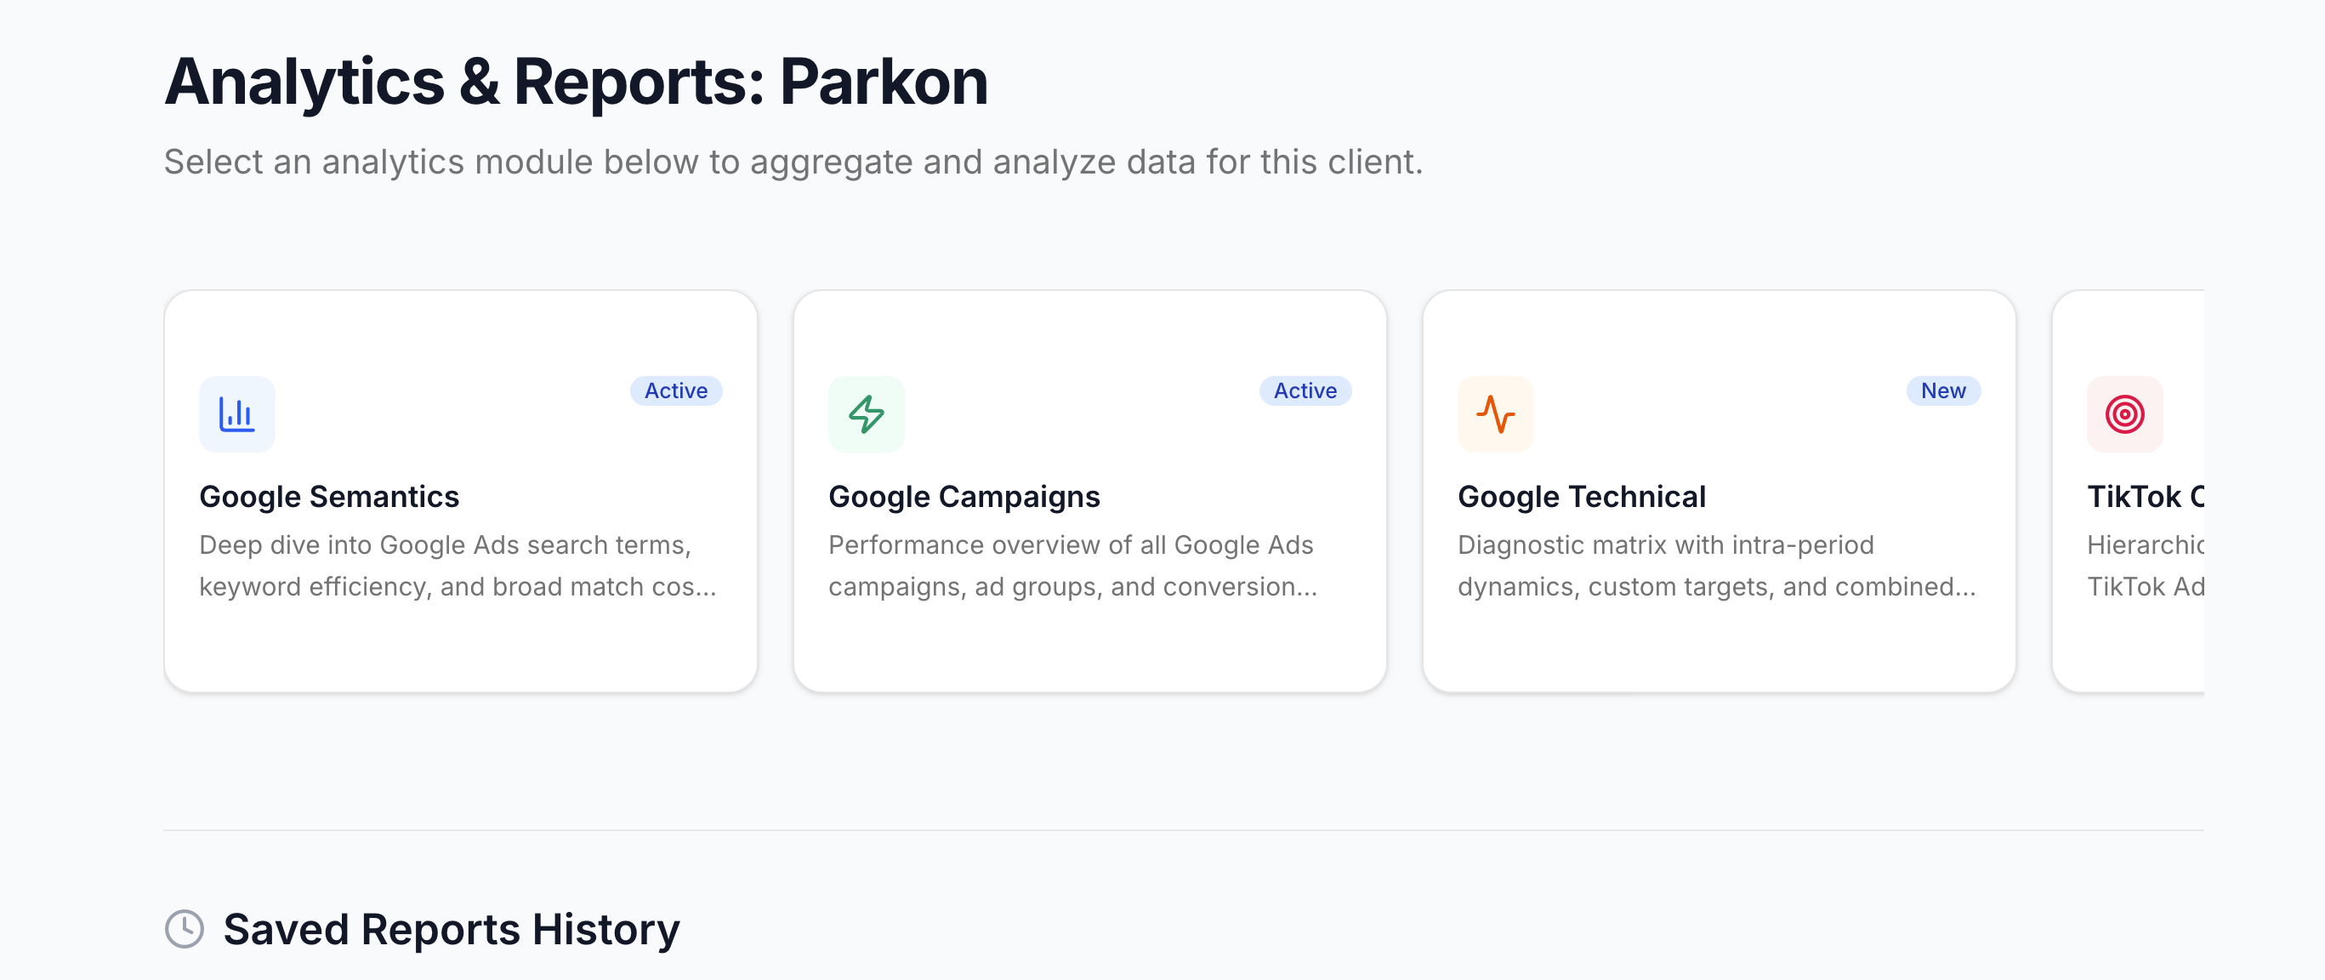Expand the Google Semantics truncated description text
2325x980 pixels.
pos(458,565)
